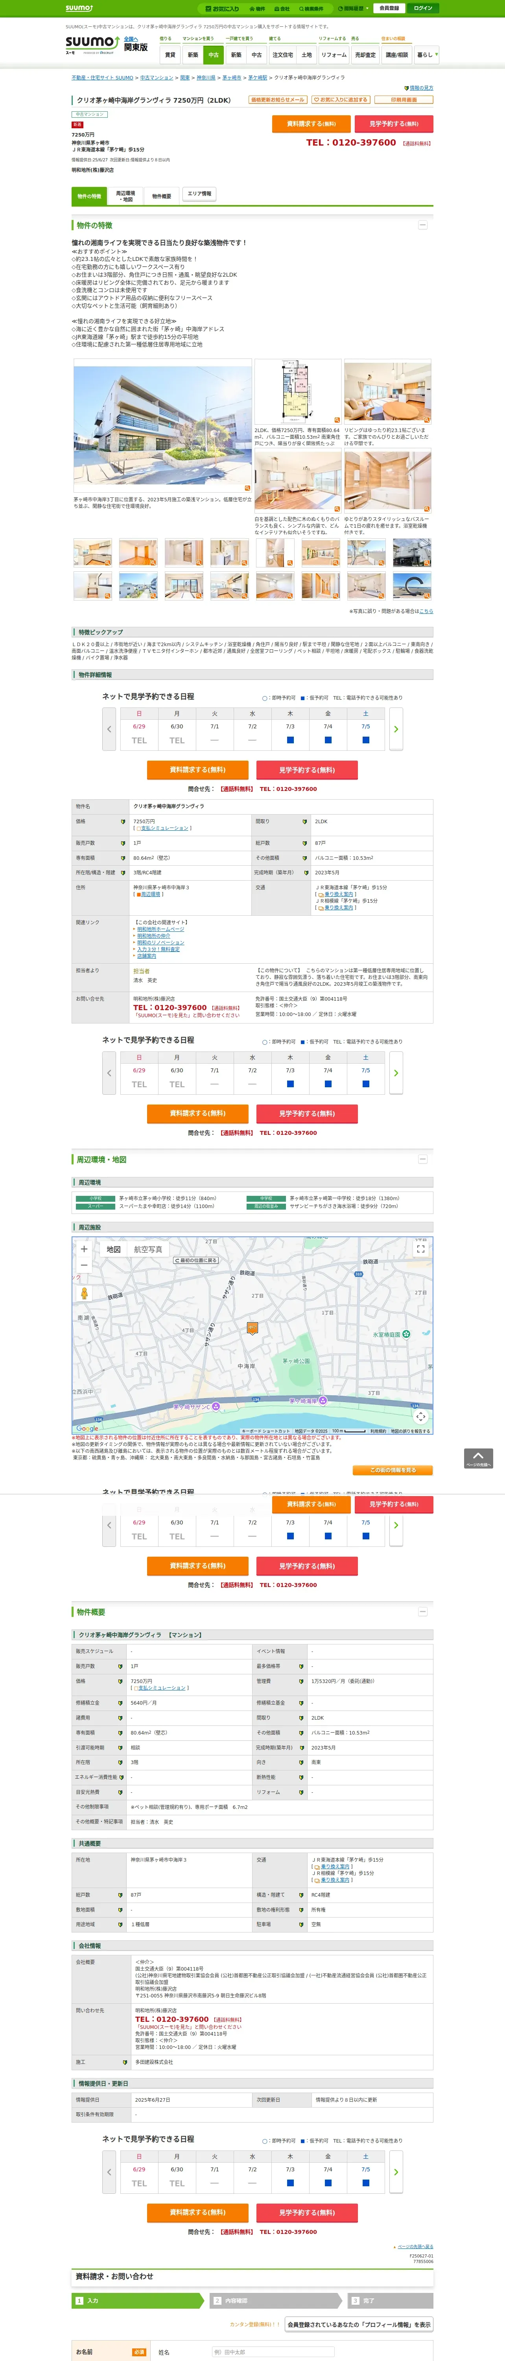
Task: Open map camera controls compass icon
Action: tap(421, 1416)
